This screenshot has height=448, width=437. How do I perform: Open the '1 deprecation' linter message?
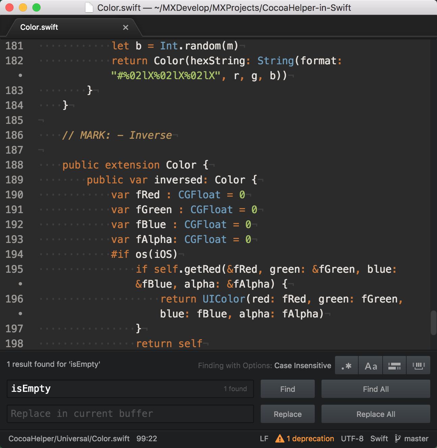310,439
